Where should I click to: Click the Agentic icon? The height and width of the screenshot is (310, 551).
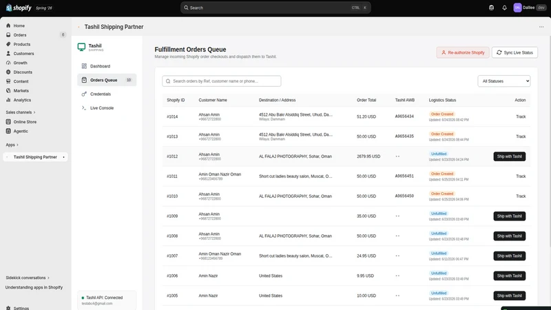tap(8, 131)
